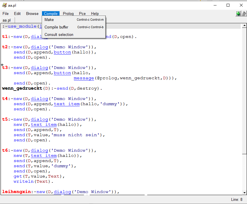Click the Line: 8 status indicator

pyautogui.click(x=237, y=199)
